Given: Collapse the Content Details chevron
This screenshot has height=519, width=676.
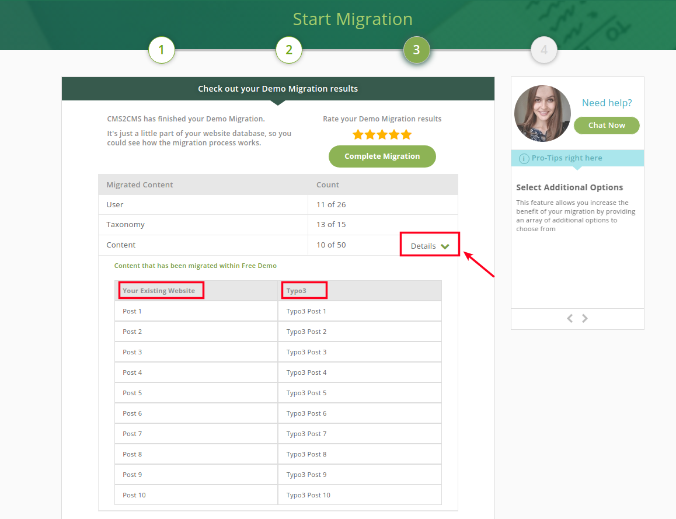Looking at the screenshot, I should (x=445, y=246).
